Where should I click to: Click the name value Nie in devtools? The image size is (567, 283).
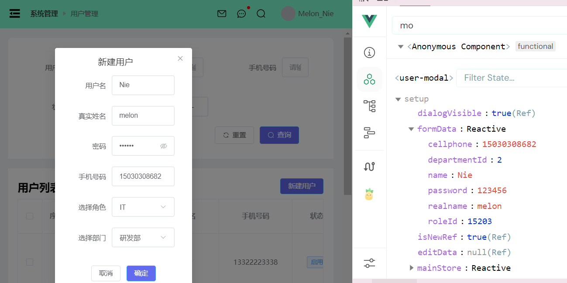[465, 175]
